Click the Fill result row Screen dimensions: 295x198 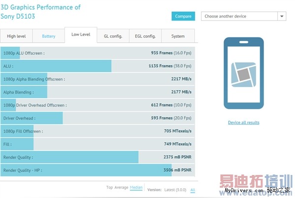coord(98,144)
